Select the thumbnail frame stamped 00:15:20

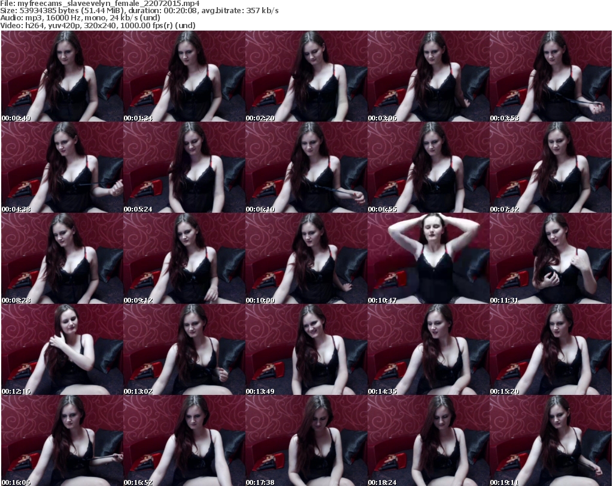click(x=551, y=350)
